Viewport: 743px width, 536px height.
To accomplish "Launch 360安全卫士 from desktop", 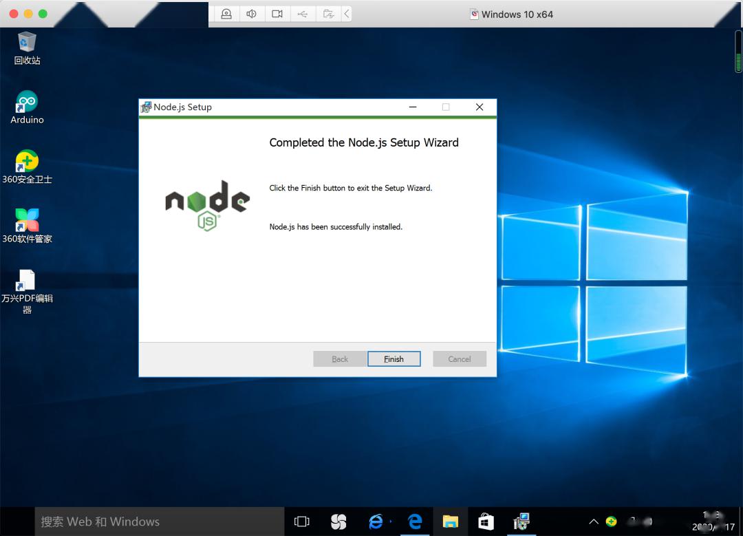I will [x=27, y=162].
